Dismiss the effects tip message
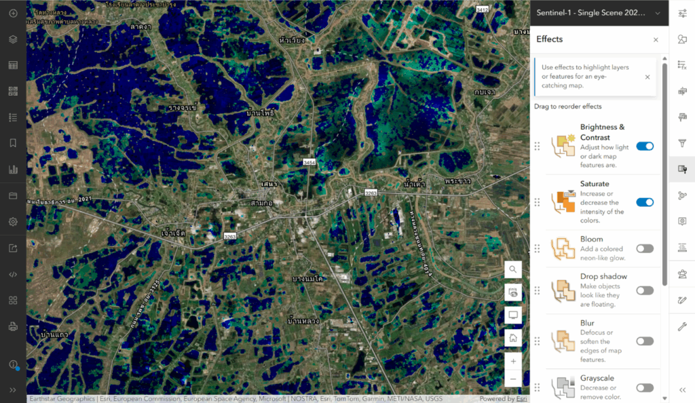This screenshot has height=403, width=695. (647, 77)
